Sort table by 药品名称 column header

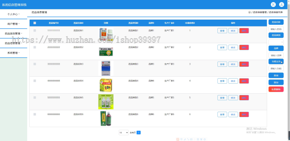[78, 23]
